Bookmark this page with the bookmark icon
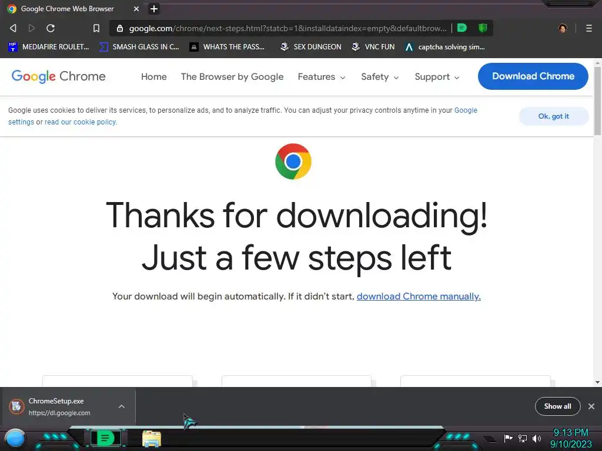This screenshot has height=451, width=602. 96,28
